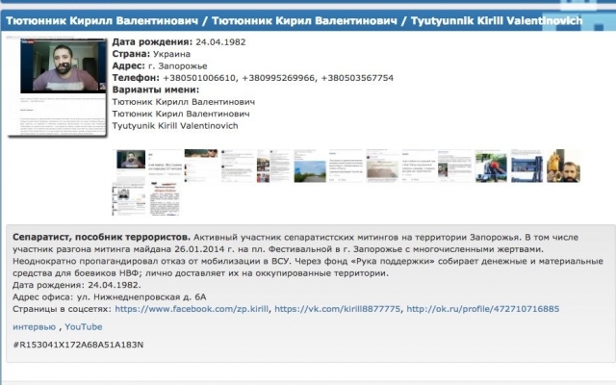Follow the 'интервью' link
This screenshot has width=616, height=385.
35,327
